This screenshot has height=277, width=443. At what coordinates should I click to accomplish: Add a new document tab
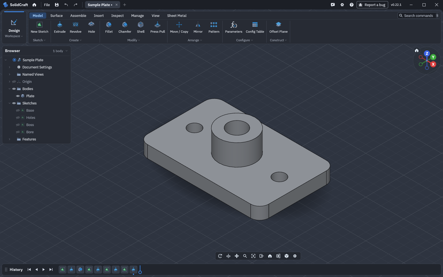point(125,5)
